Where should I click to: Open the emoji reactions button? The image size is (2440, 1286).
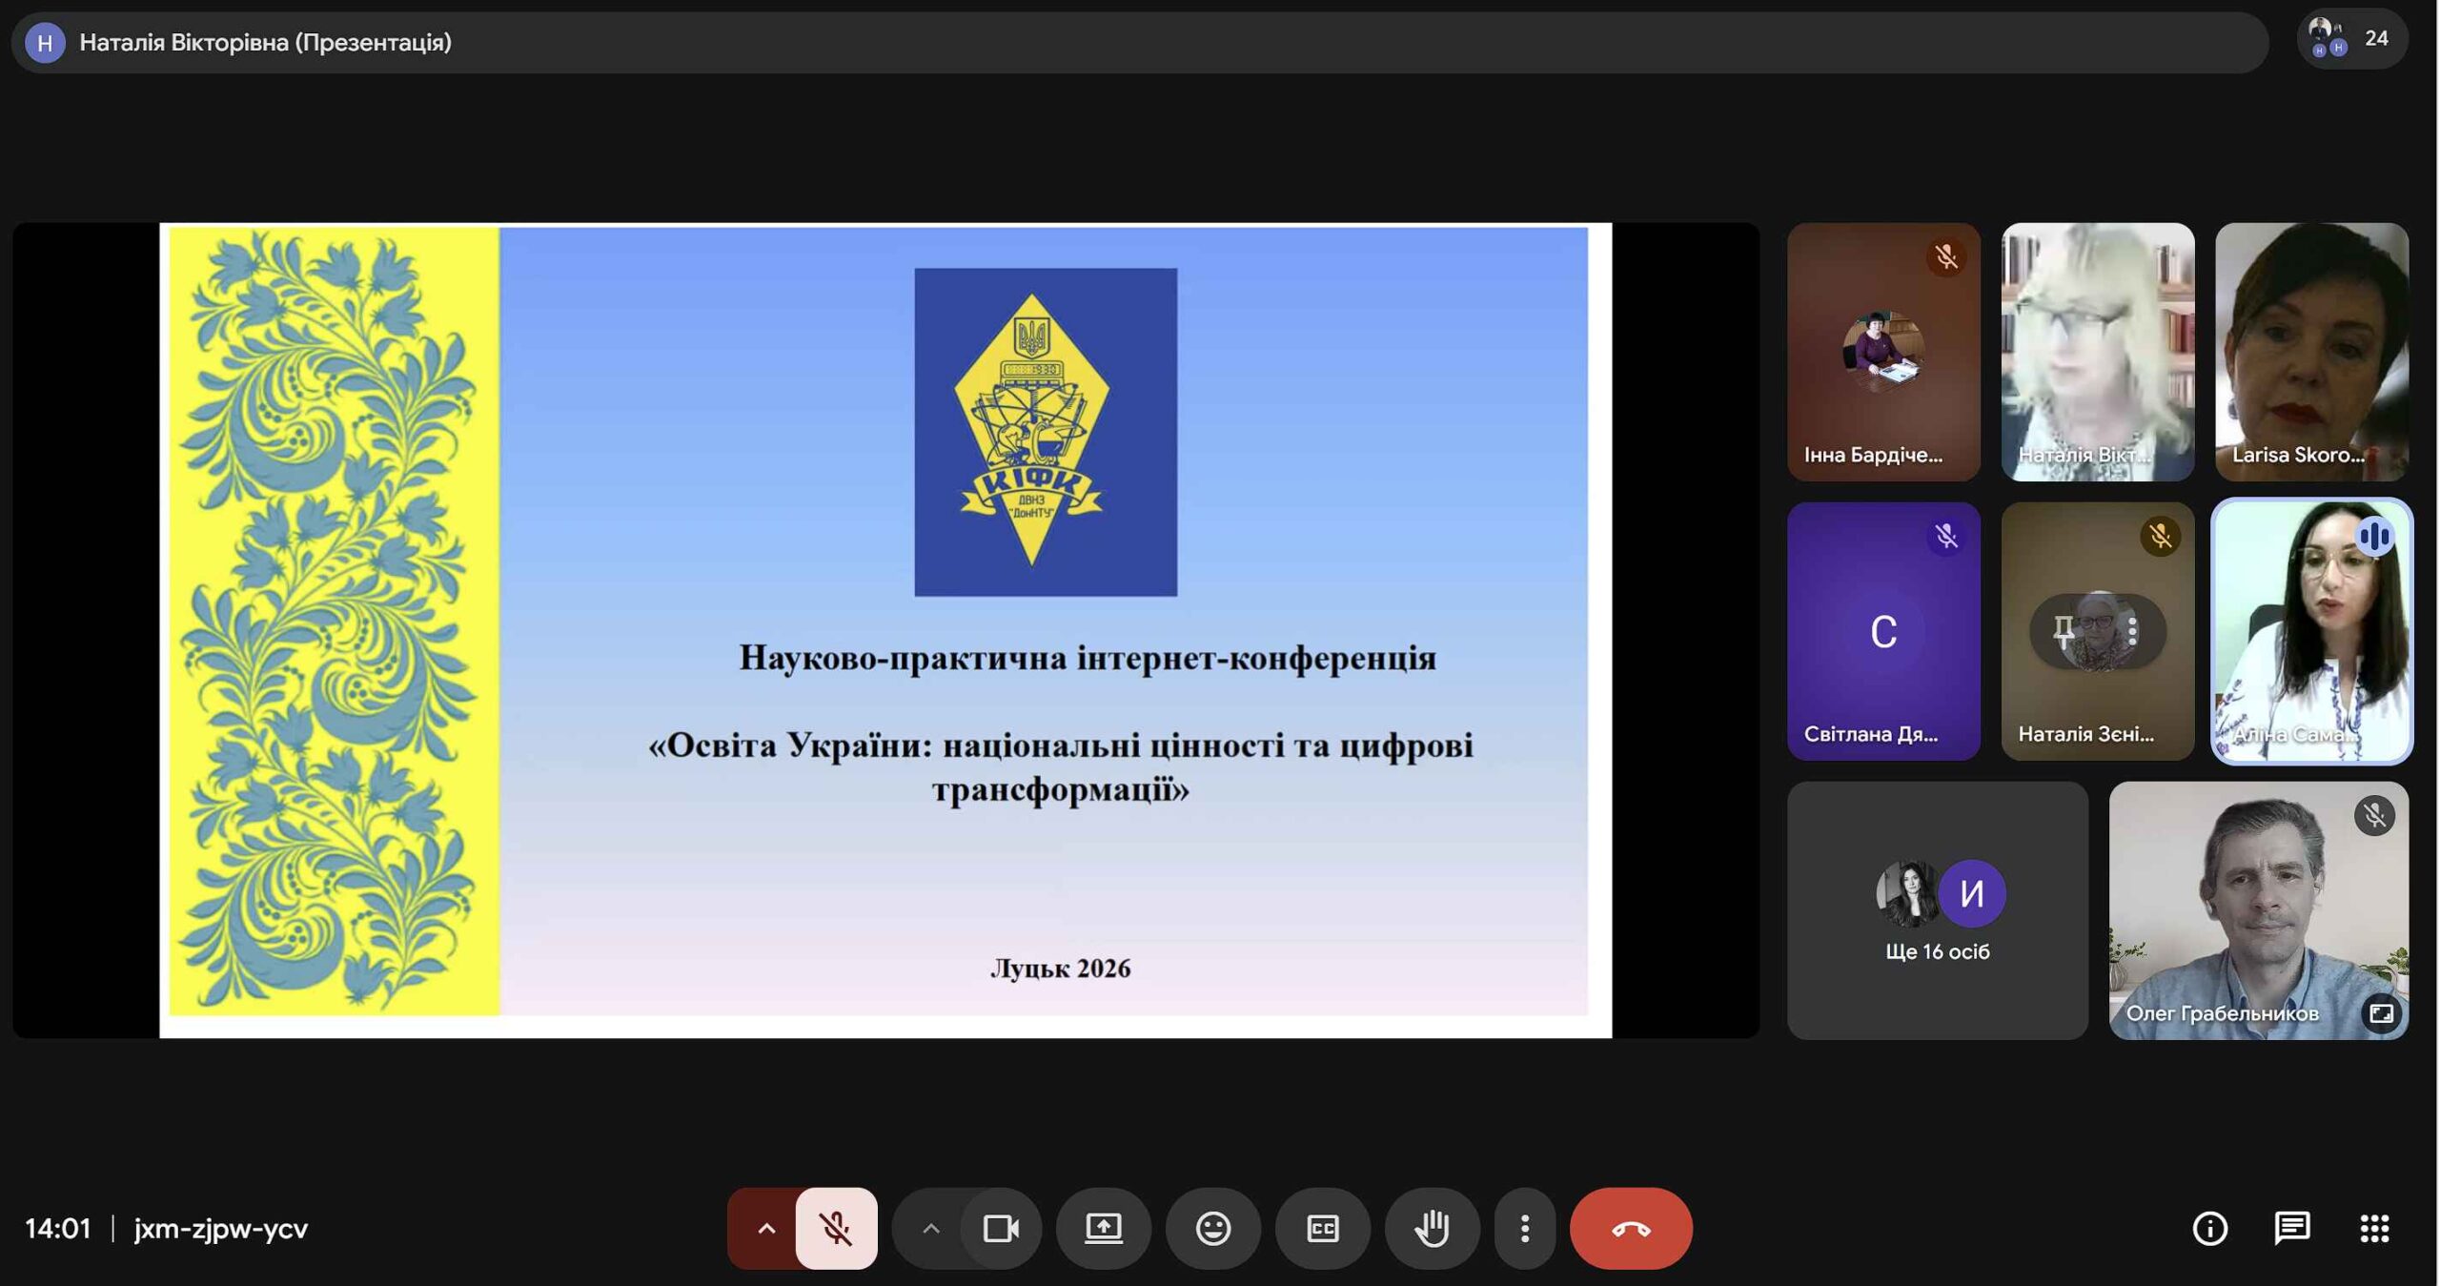click(1212, 1228)
